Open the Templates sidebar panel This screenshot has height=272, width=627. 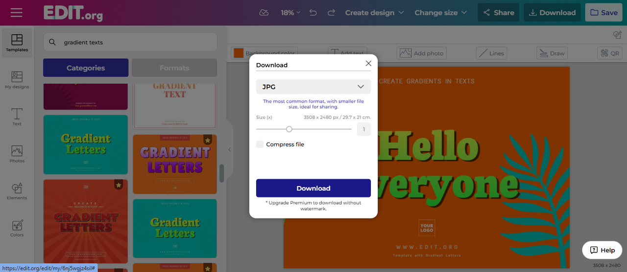17,43
